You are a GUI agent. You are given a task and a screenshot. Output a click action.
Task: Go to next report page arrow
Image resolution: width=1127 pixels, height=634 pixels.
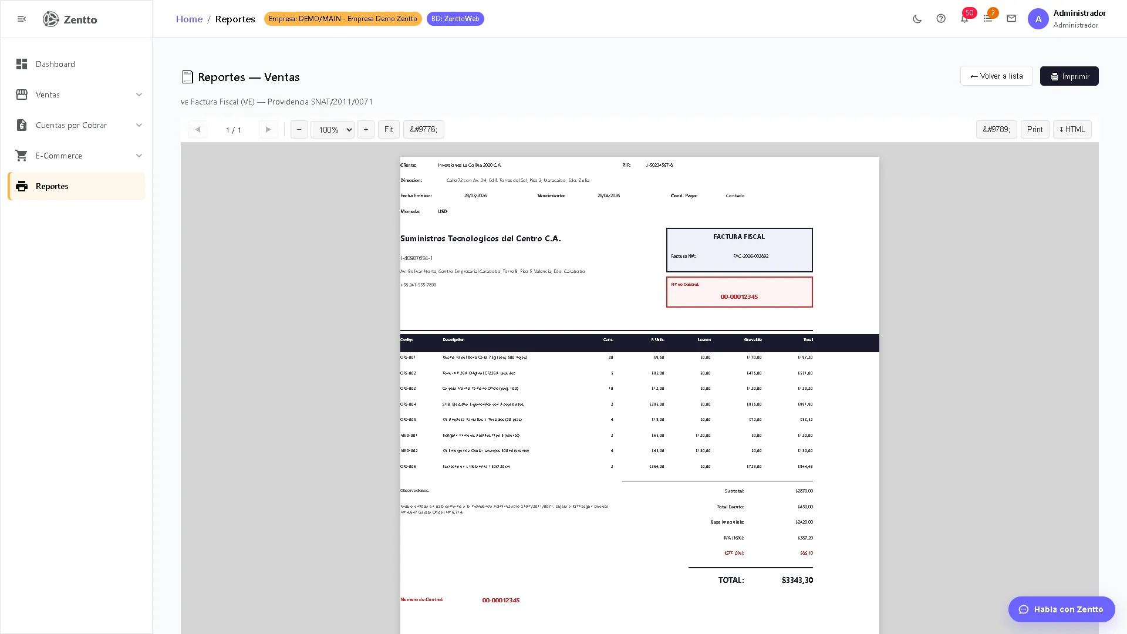click(x=268, y=130)
